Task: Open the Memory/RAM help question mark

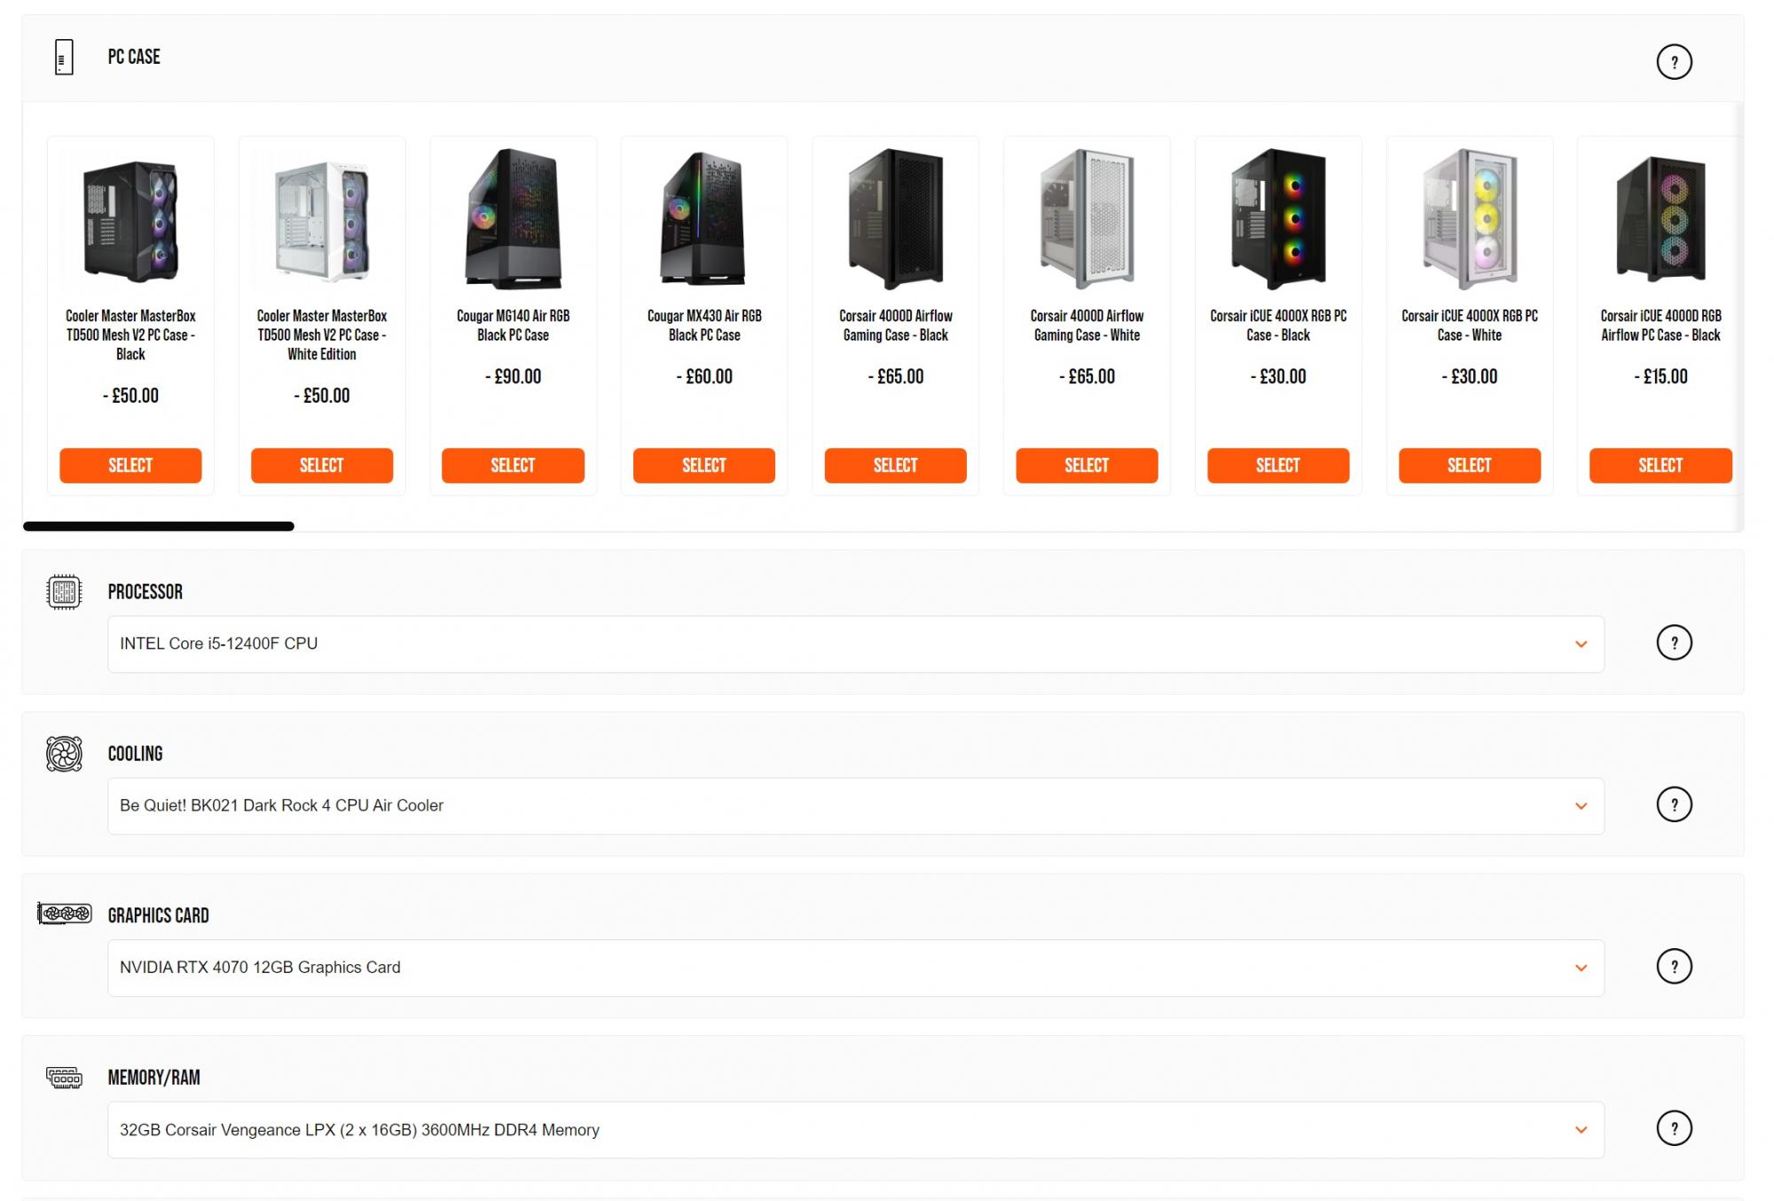Action: (1674, 1129)
